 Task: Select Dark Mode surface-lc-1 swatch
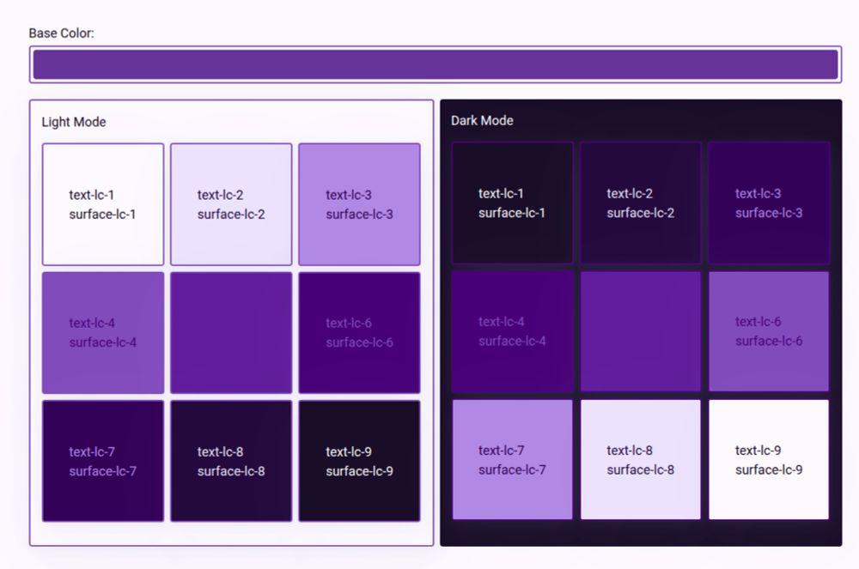tap(512, 203)
